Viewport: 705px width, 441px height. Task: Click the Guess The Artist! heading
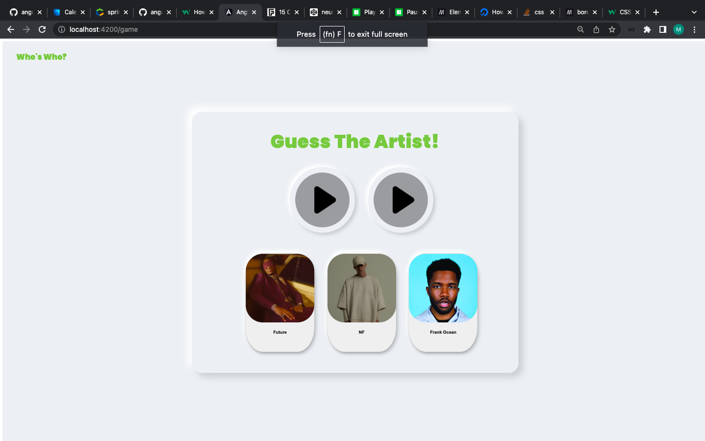point(354,142)
